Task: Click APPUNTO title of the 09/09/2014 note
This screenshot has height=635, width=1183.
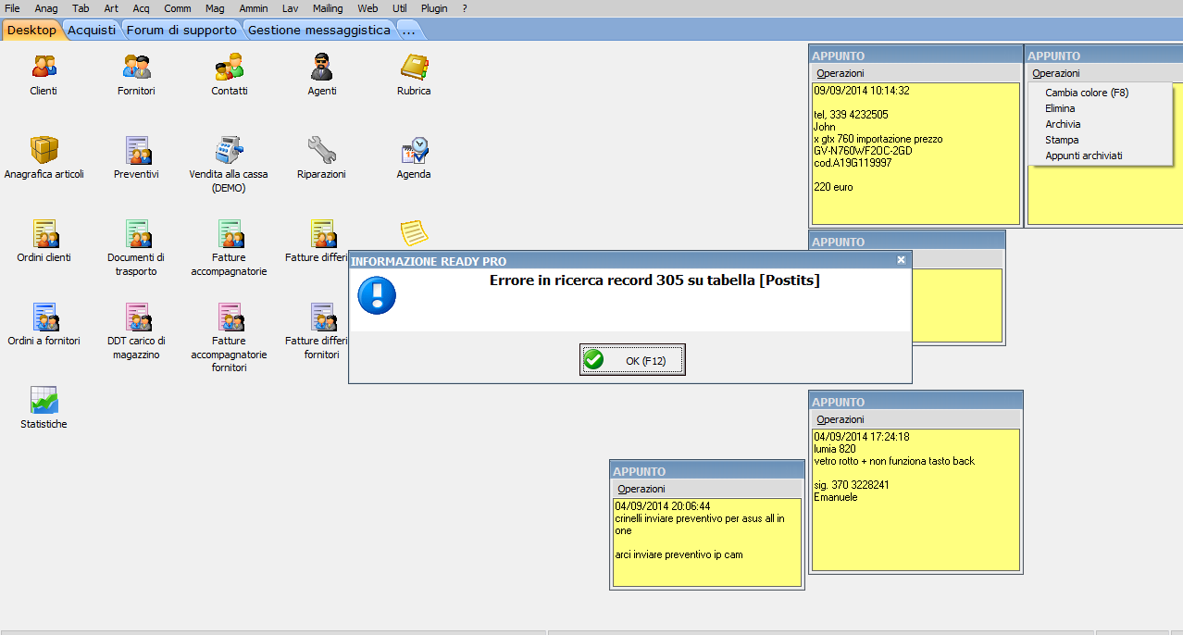Action: click(x=839, y=56)
